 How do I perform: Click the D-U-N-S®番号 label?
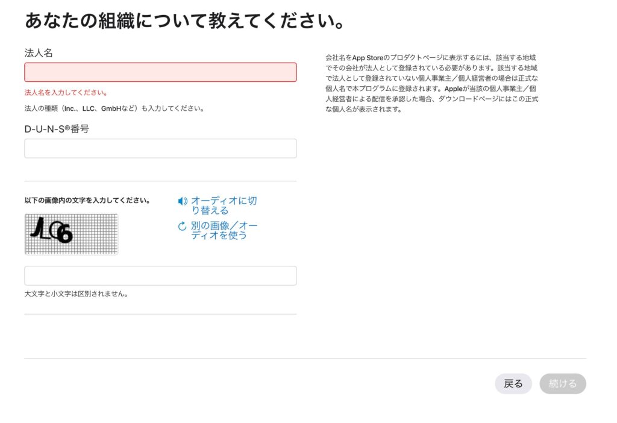coord(57,129)
